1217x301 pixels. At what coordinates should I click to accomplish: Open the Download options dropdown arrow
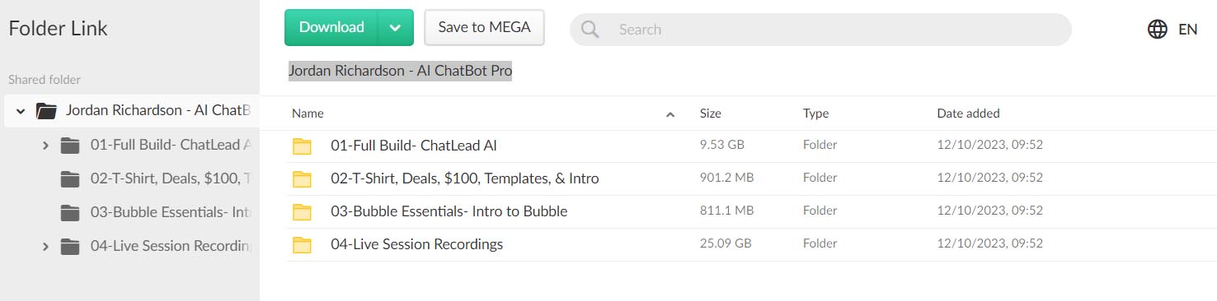pyautogui.click(x=396, y=27)
